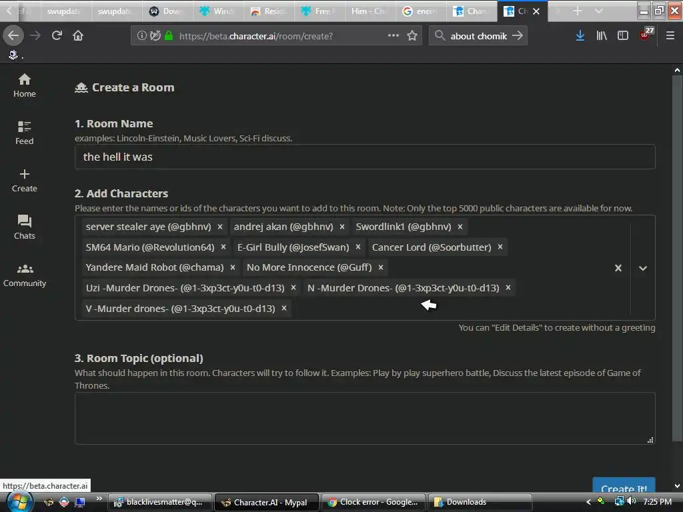Expand the characters dropdown chevron

coord(643,268)
